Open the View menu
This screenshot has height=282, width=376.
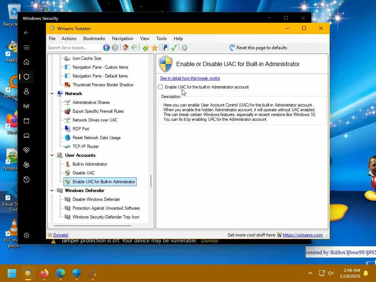(145, 38)
